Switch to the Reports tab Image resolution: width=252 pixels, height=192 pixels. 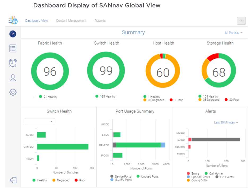(100, 21)
